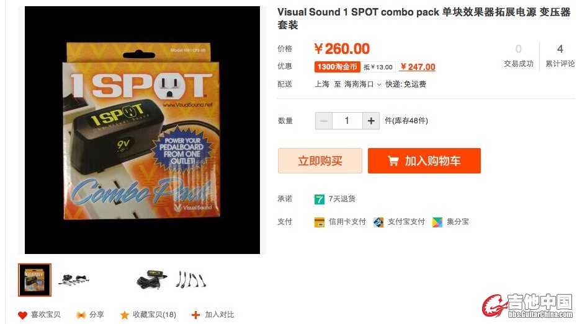Click the quantity input field
577x324 pixels.
(x=347, y=121)
